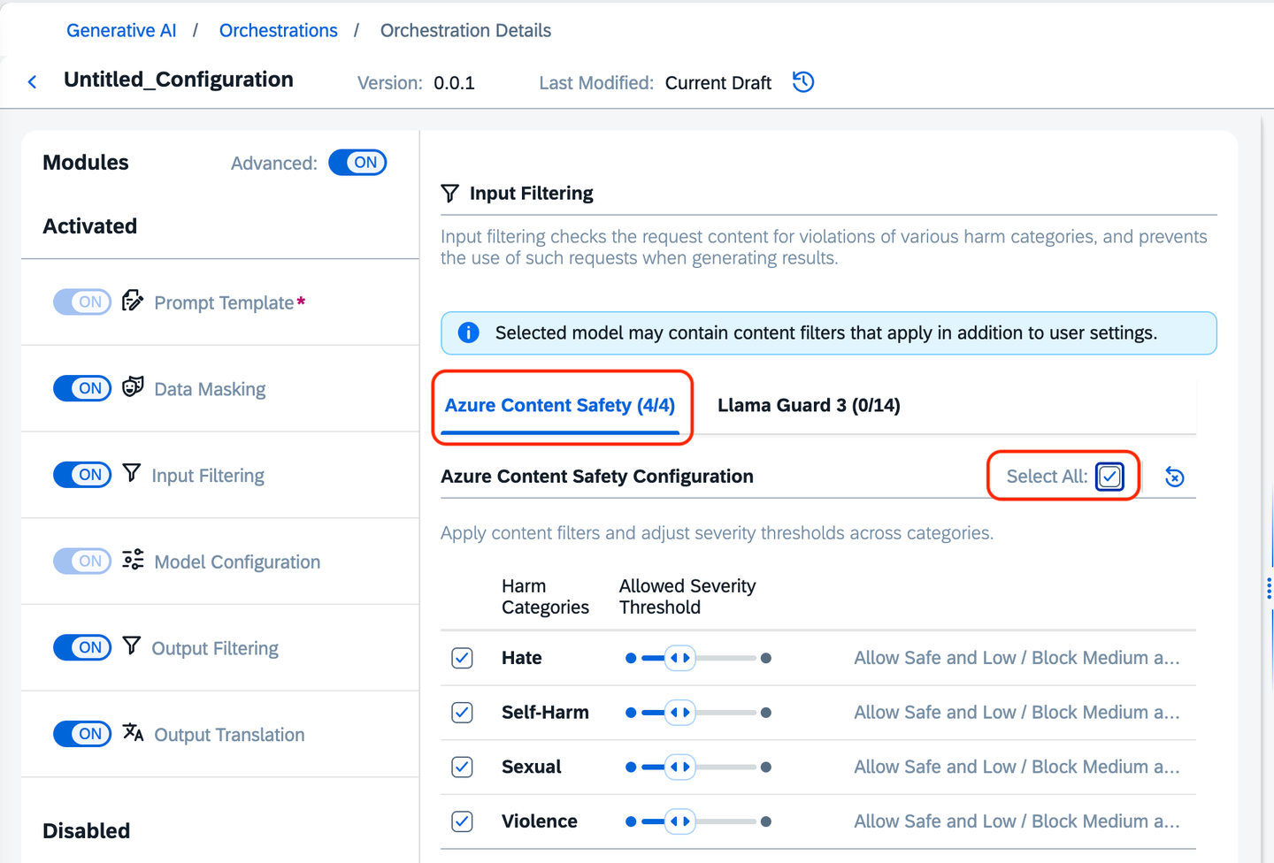Open the Output Filtering module
The width and height of the screenshot is (1274, 863).
215,648
